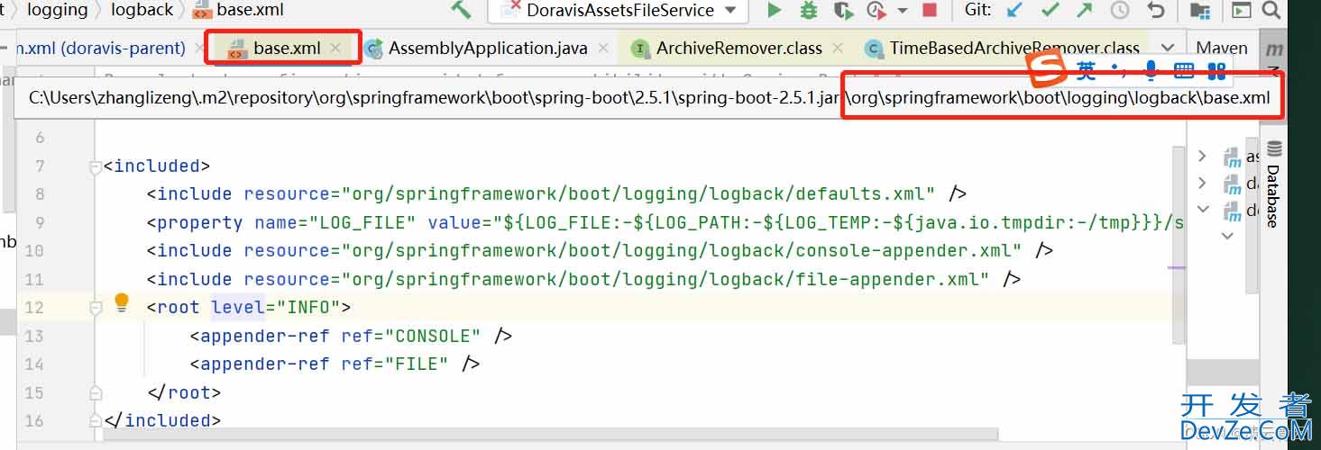Open Search Everywhere magnifier icon
The height and width of the screenshot is (450, 1321).
click(1271, 10)
